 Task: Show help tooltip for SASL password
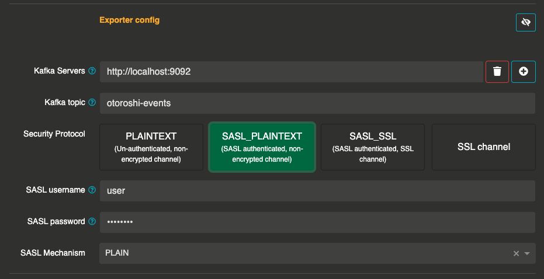click(x=92, y=222)
